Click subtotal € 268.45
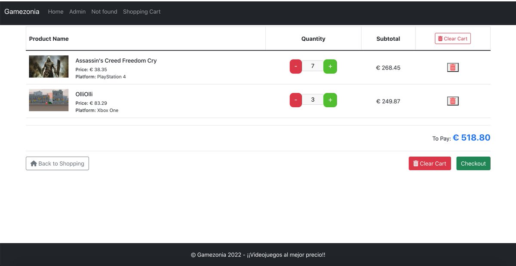Image resolution: width=516 pixels, height=266 pixels. [388, 68]
